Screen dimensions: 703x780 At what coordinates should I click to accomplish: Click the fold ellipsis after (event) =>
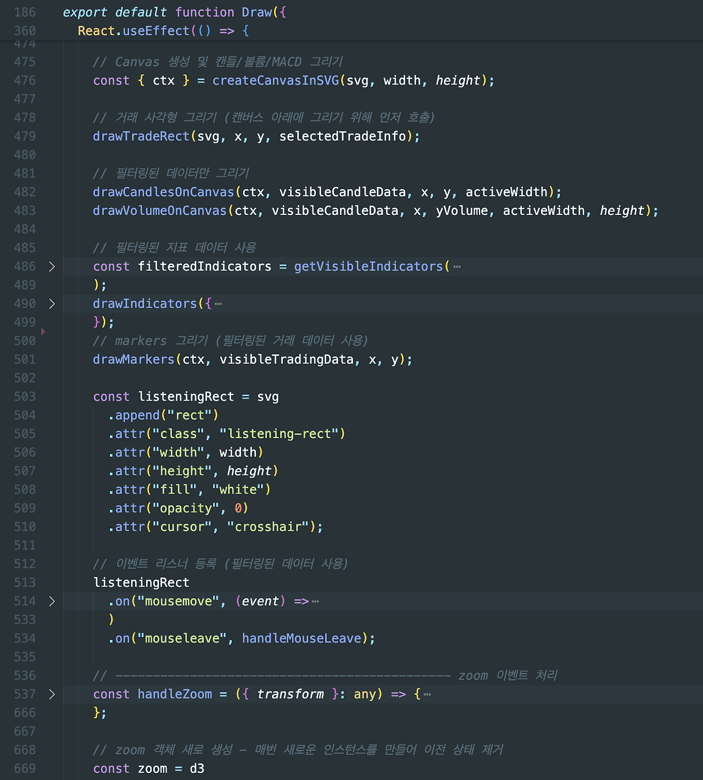pos(315,602)
